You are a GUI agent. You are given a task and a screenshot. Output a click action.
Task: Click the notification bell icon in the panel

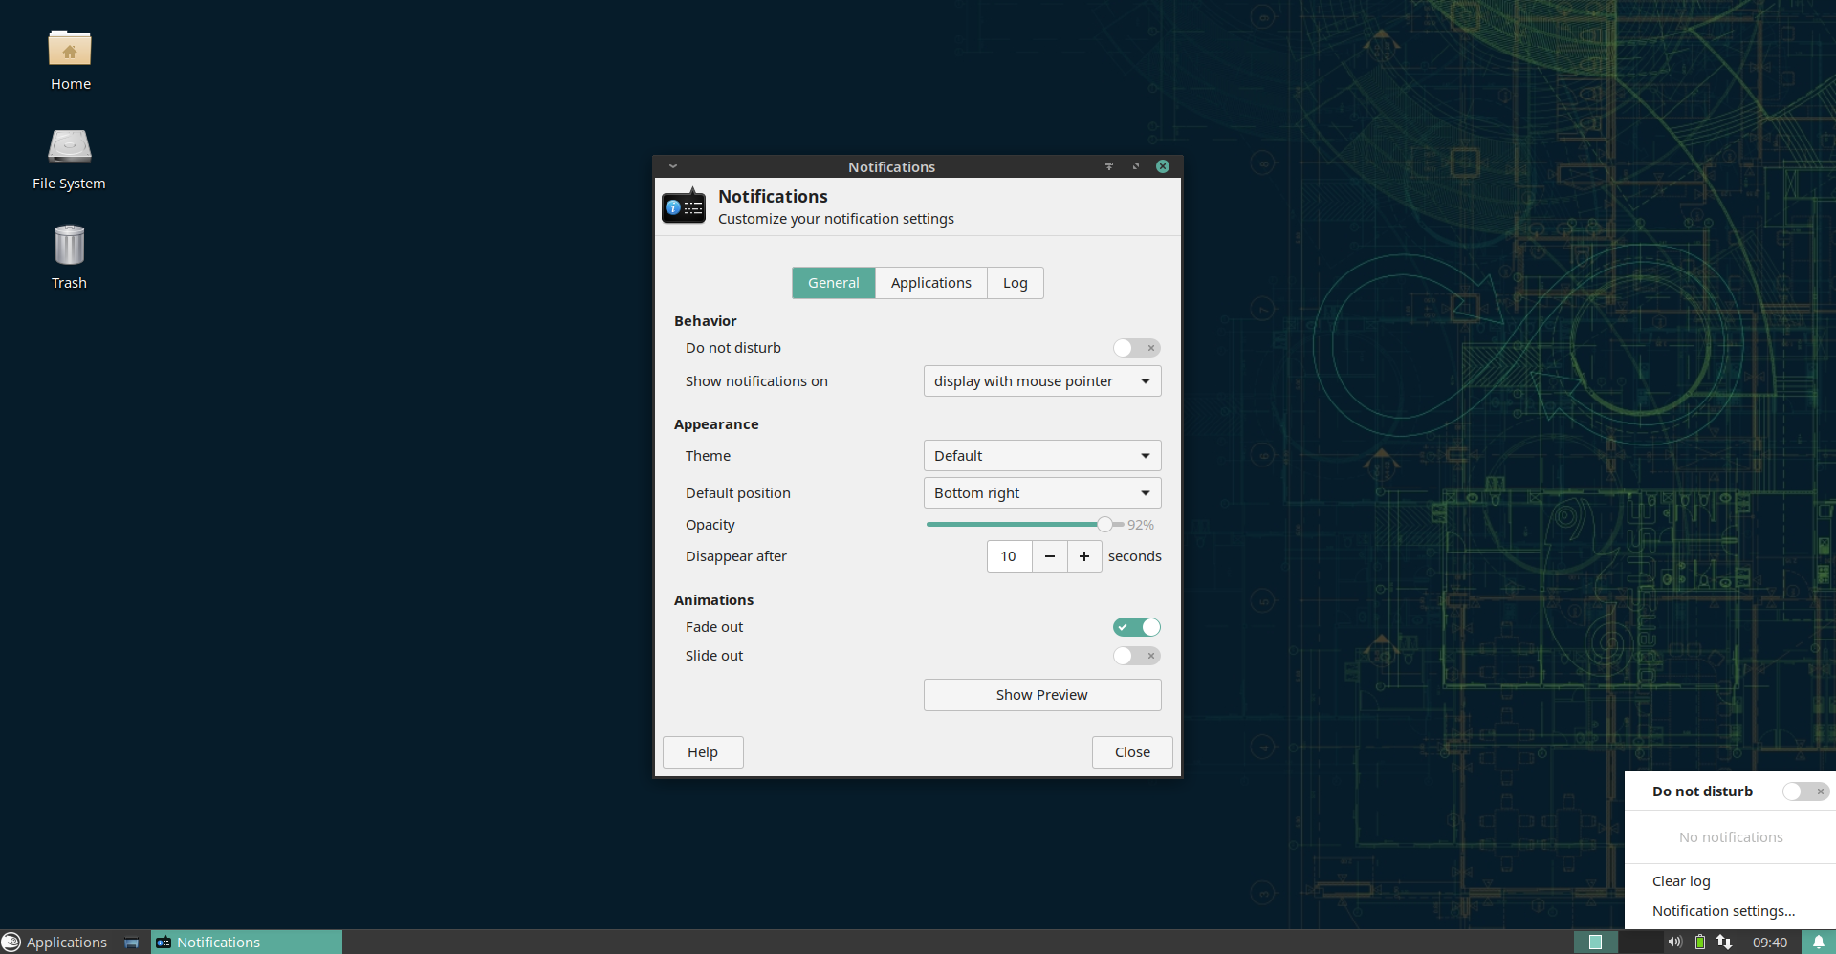tap(1818, 942)
